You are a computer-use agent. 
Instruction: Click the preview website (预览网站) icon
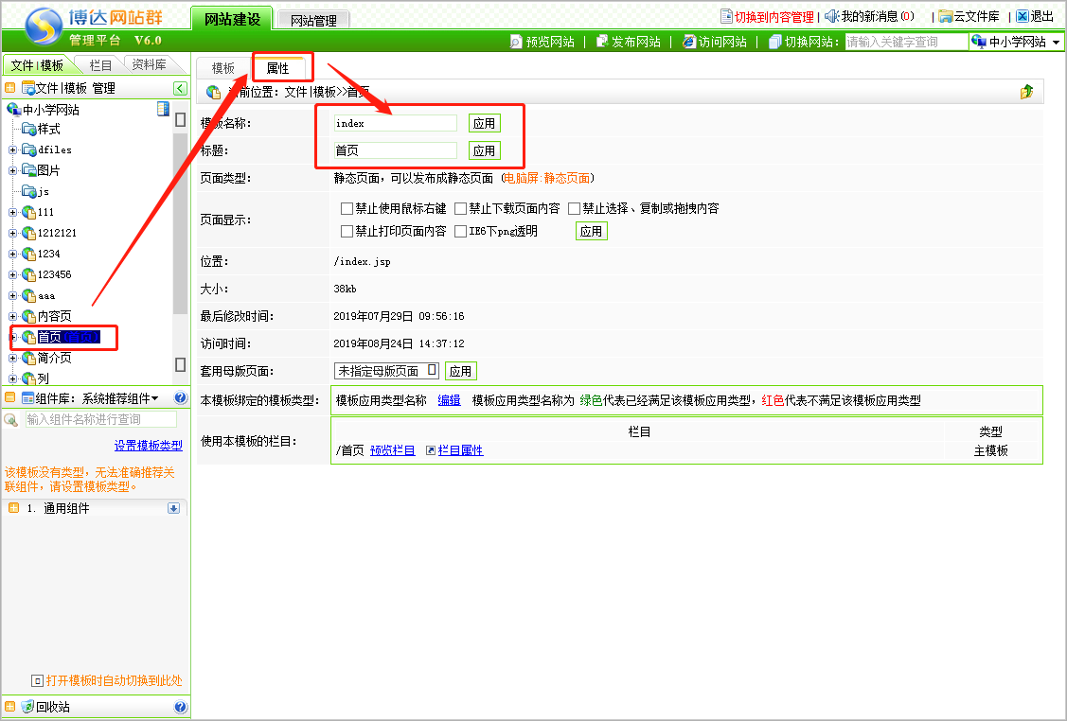(516, 42)
